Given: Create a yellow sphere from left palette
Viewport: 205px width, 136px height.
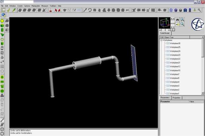Looking at the screenshot, I should pos(2,21).
